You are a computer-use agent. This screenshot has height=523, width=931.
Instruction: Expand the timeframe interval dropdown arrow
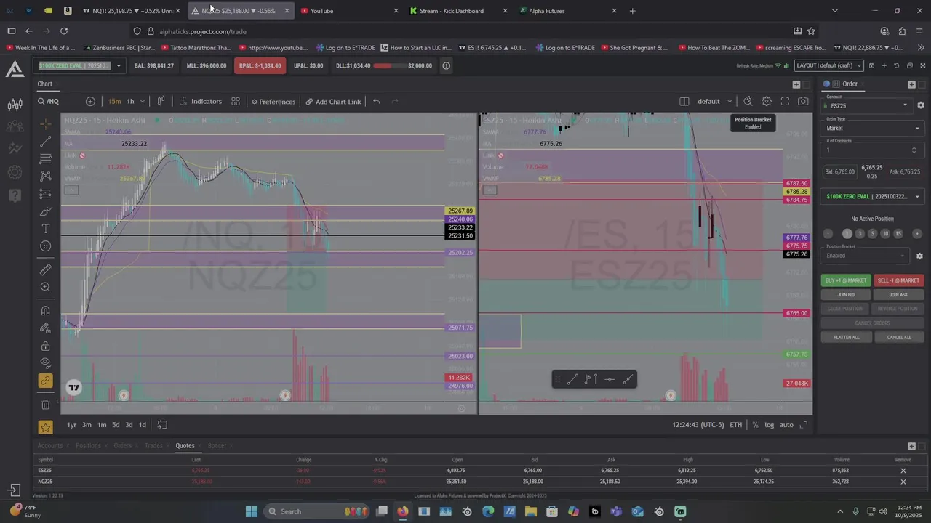142,102
